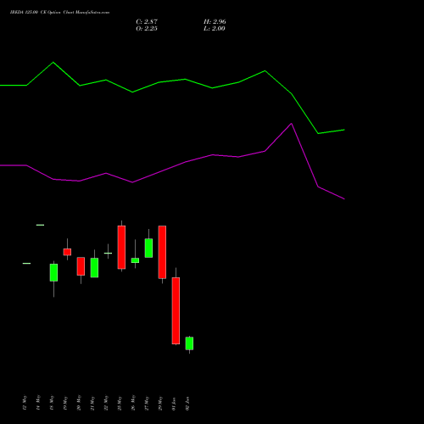Click the tall red candle for 29 May
This screenshot has width=424, height=424.
162,252
